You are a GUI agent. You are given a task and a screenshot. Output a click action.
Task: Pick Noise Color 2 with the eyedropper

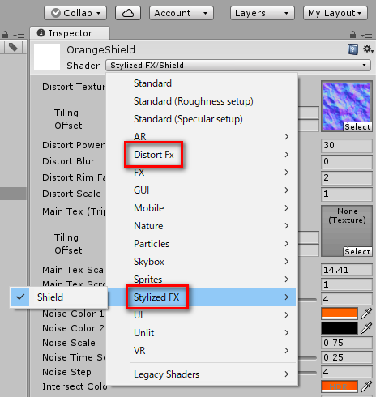pos(366,328)
